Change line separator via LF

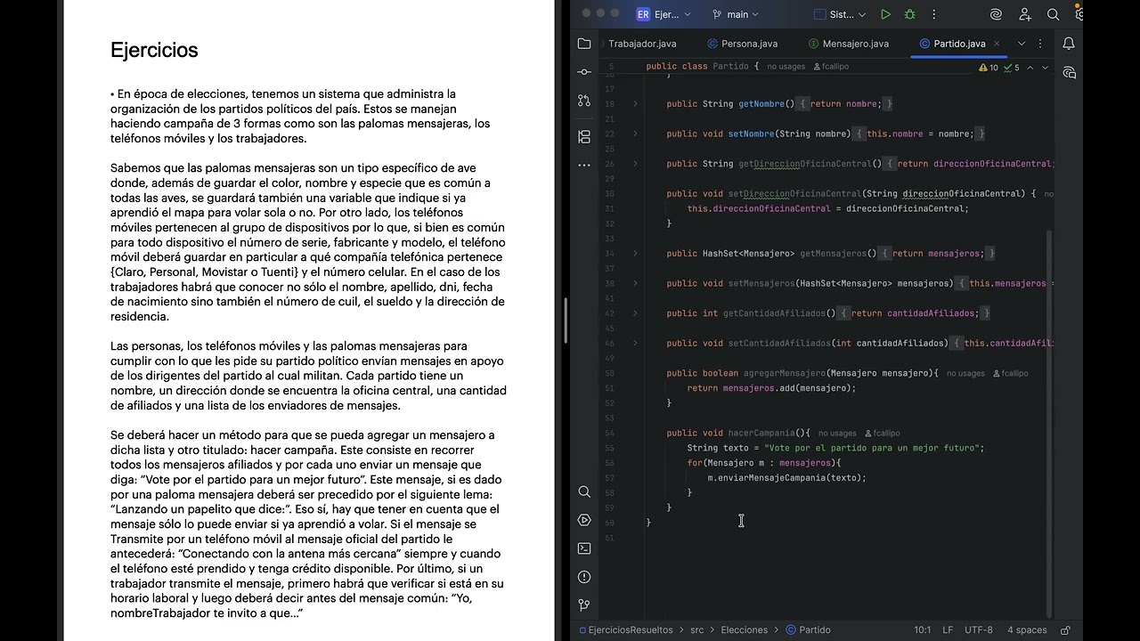point(948,629)
